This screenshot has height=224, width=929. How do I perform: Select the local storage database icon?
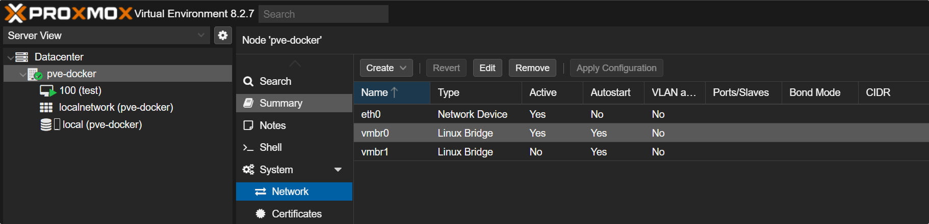[46, 124]
